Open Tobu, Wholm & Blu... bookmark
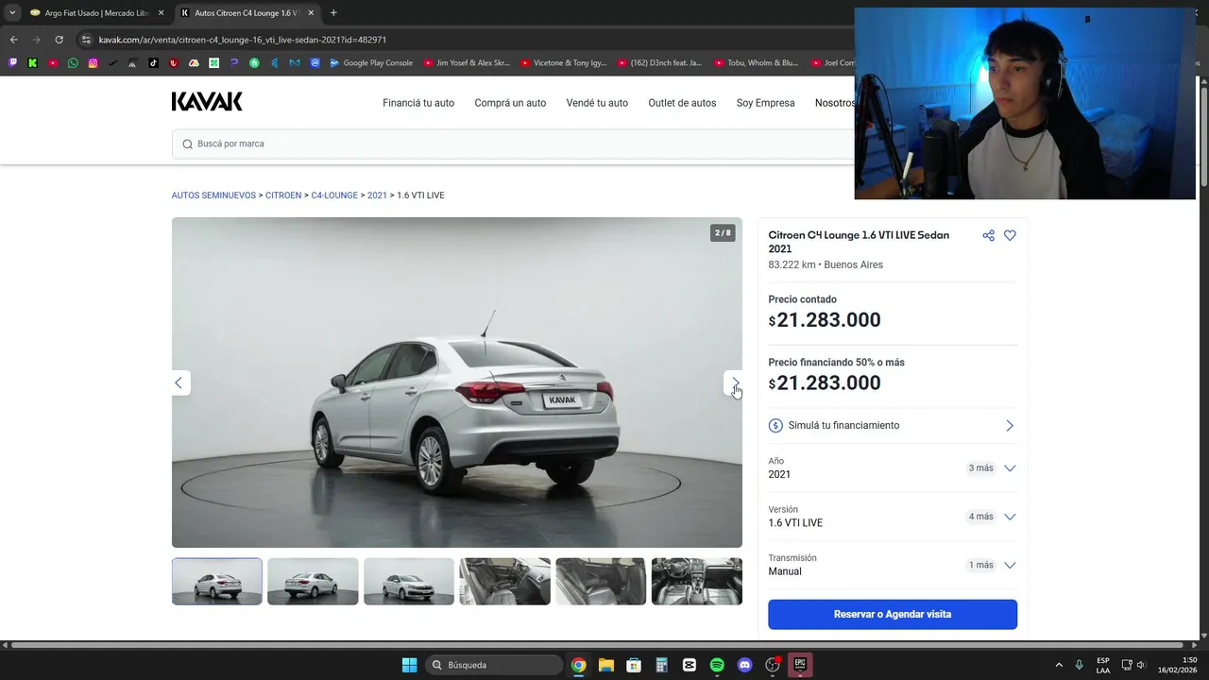The width and height of the screenshot is (1209, 680). tap(757, 63)
